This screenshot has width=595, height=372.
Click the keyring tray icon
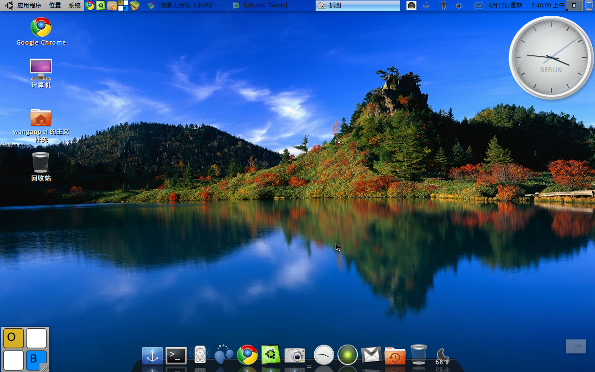tap(443, 6)
